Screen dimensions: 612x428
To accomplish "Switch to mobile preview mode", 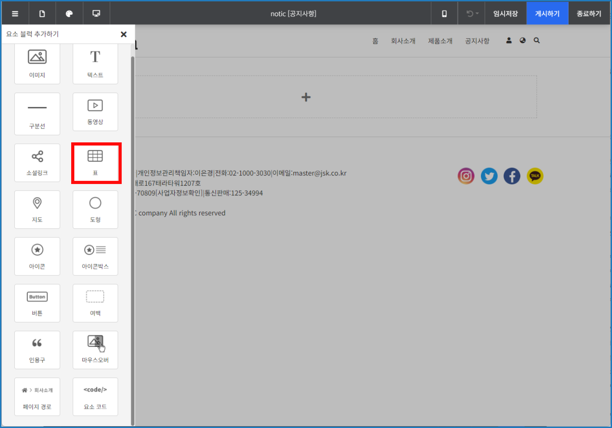I will (x=444, y=13).
